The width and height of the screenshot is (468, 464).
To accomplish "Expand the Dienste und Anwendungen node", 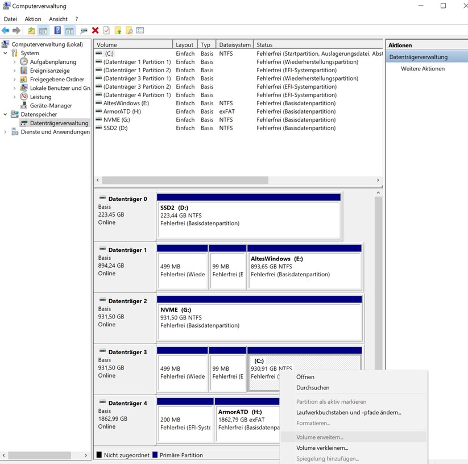I will (x=5, y=131).
